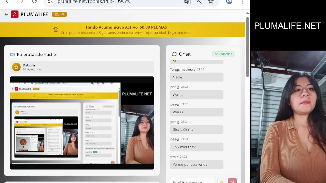
Task: Click the video camera icon beside Ruleratas de noche
Action: 12,54
